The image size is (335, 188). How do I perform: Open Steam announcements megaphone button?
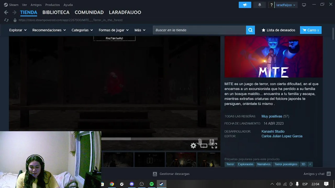[x=245, y=5]
